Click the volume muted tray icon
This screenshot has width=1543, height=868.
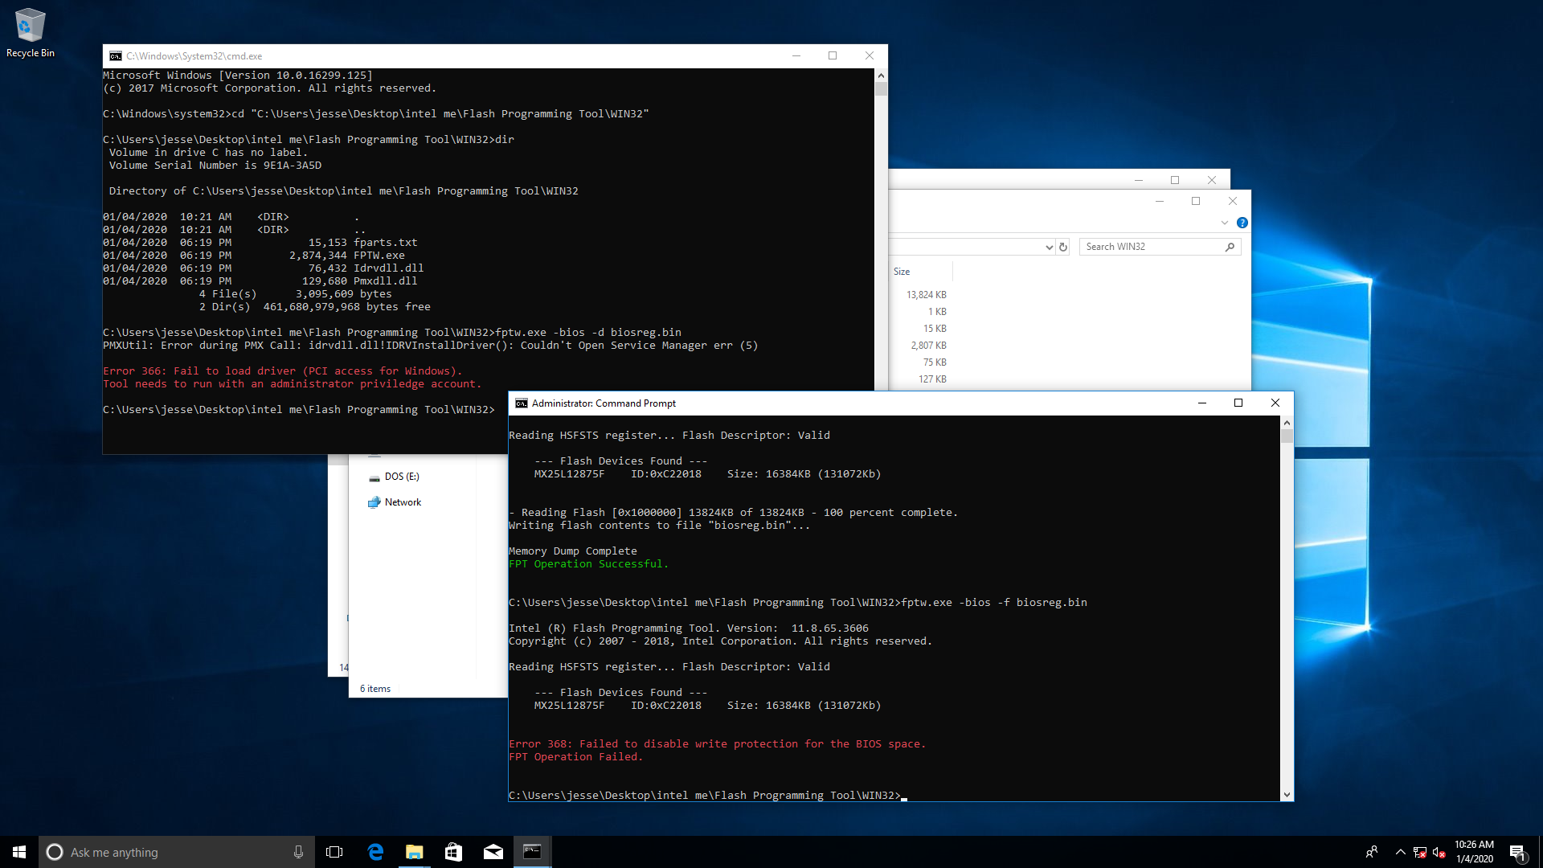tap(1439, 852)
